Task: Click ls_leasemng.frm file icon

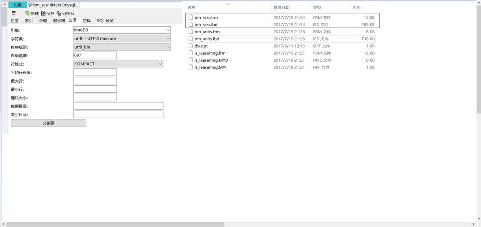Action: [191, 53]
